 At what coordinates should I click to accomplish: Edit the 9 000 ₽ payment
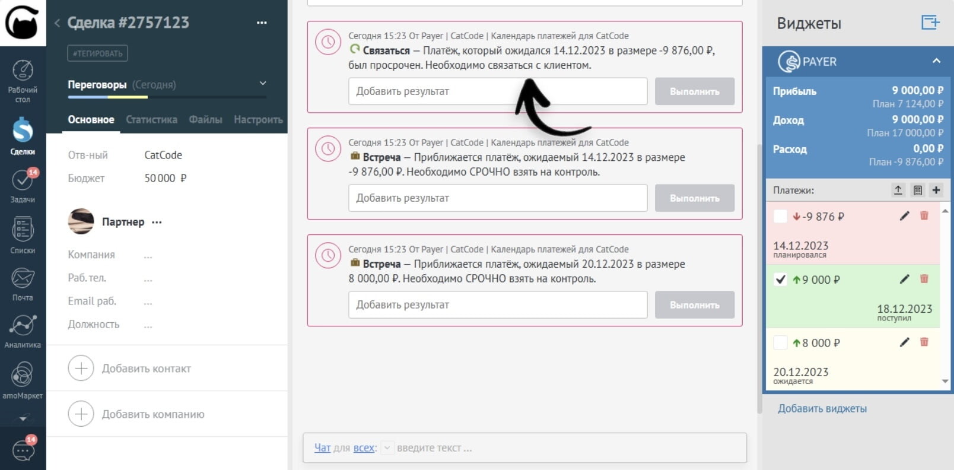904,279
